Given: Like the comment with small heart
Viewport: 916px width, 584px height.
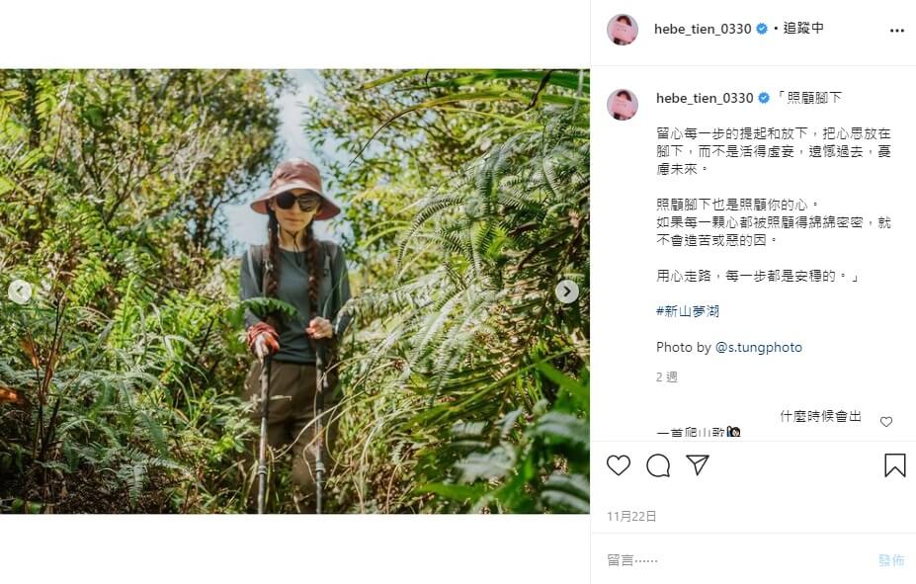Looking at the screenshot, I should pos(886,422).
